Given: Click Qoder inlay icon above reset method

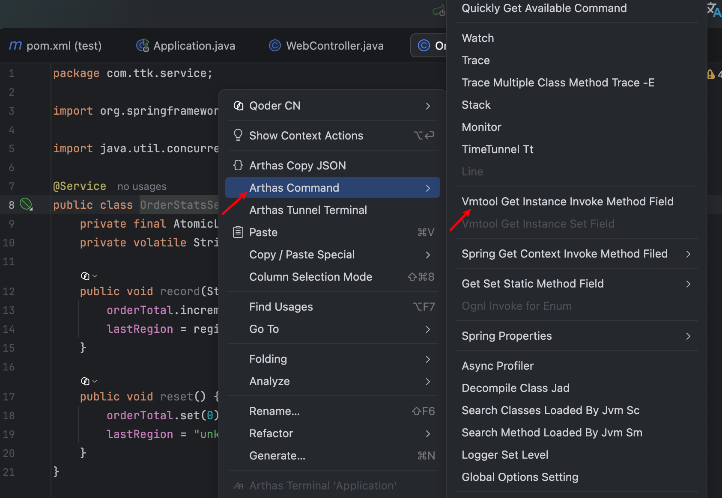Looking at the screenshot, I should click(x=85, y=381).
